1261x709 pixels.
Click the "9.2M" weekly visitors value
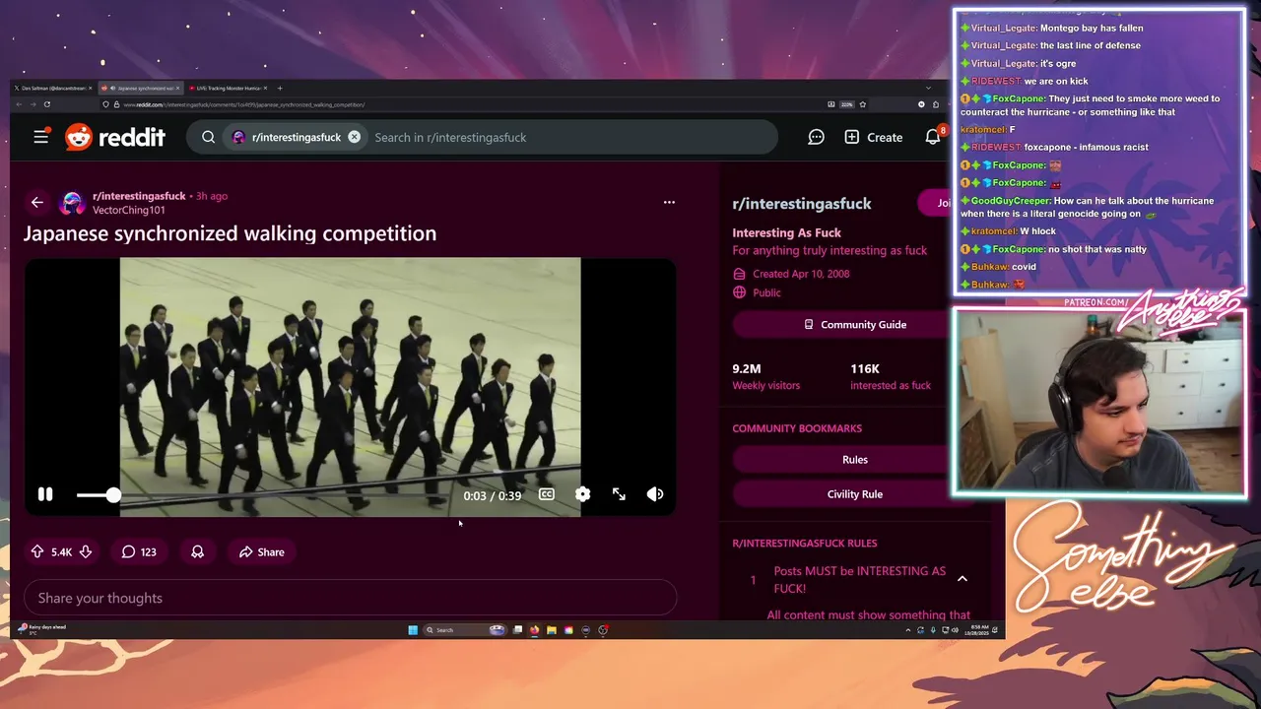747,368
